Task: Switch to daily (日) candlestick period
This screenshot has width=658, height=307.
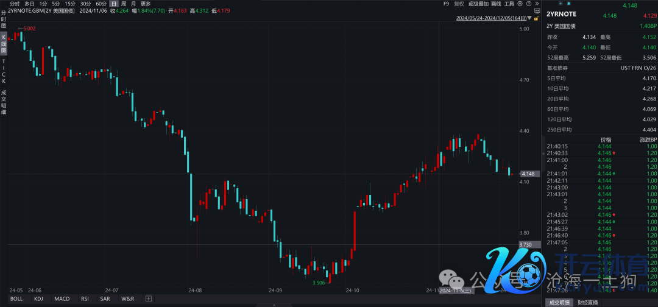Action: (113, 4)
